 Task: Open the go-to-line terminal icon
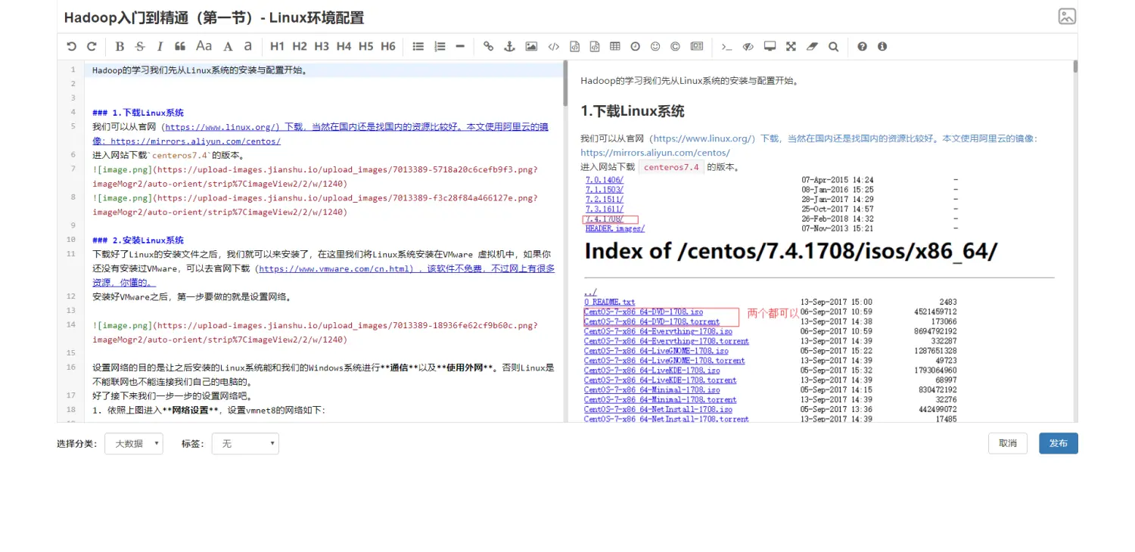(x=726, y=46)
